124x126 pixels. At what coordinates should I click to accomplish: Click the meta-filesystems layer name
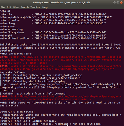tap(12, 32)
